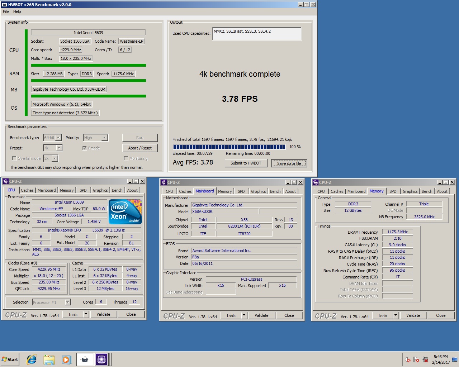
Task: Enable the Monitoring checkbox
Action: [126, 158]
